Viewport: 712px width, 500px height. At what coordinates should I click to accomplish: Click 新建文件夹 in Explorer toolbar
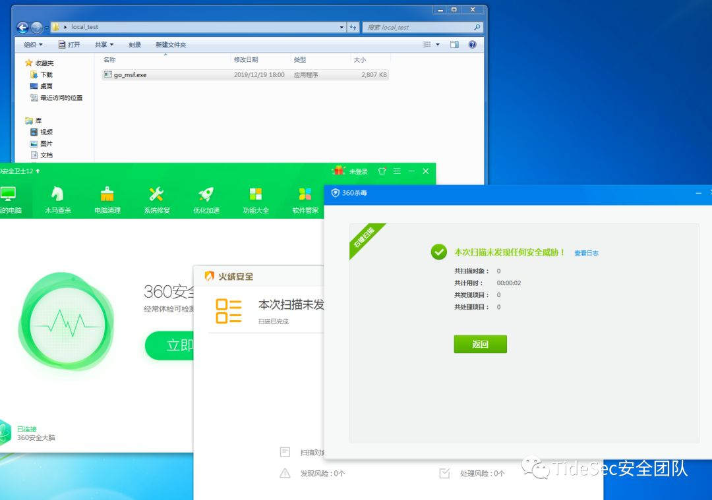point(171,44)
